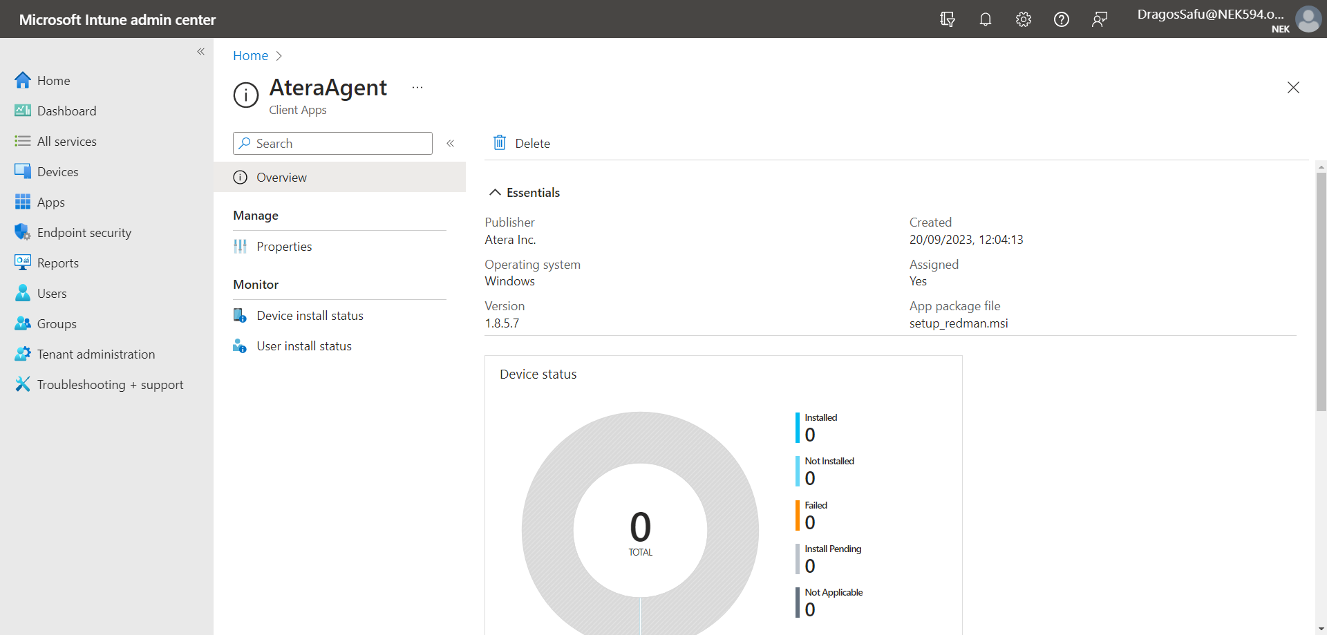Click the setup_redman.msi package file value
The width and height of the screenshot is (1327, 635).
pos(959,323)
